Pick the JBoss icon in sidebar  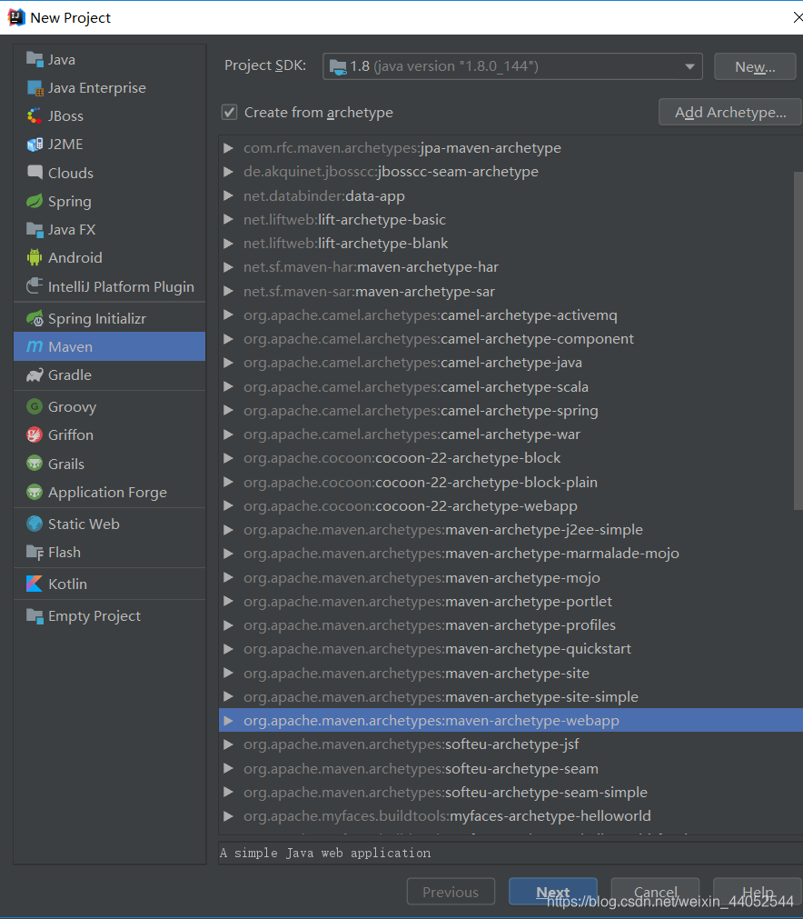35,116
